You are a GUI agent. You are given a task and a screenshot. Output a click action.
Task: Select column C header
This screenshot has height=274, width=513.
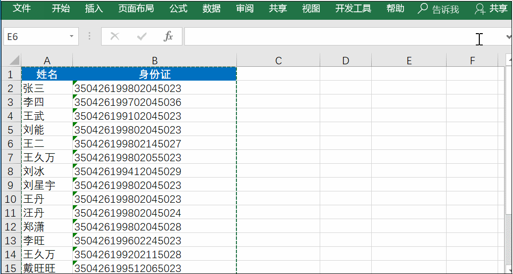pyautogui.click(x=278, y=60)
